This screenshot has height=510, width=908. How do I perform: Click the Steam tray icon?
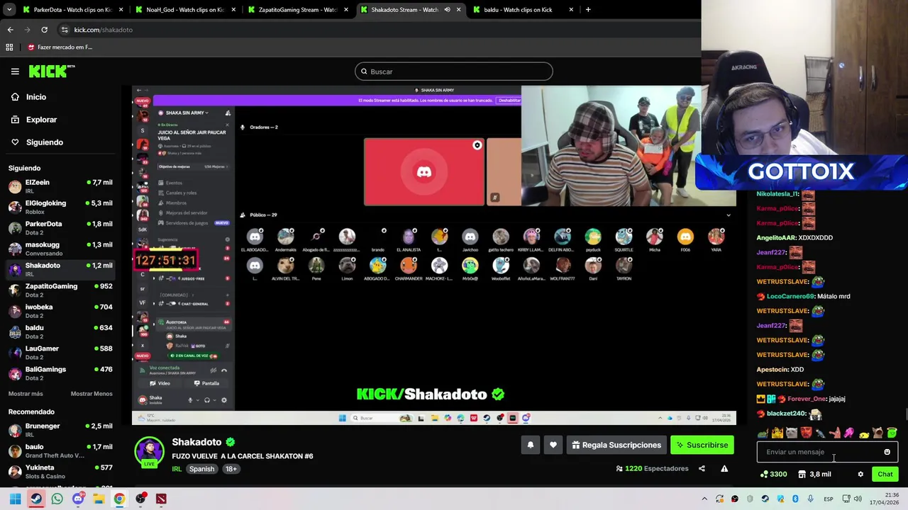click(x=765, y=499)
